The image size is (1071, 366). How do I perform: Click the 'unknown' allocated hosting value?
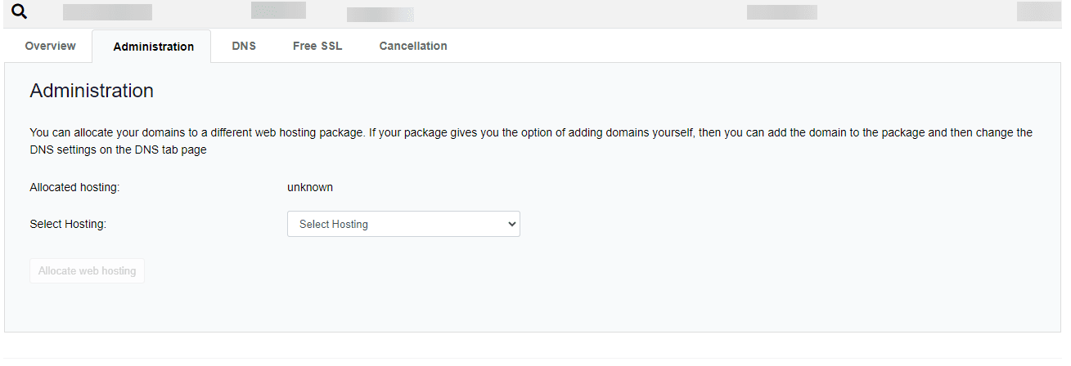pyautogui.click(x=309, y=187)
